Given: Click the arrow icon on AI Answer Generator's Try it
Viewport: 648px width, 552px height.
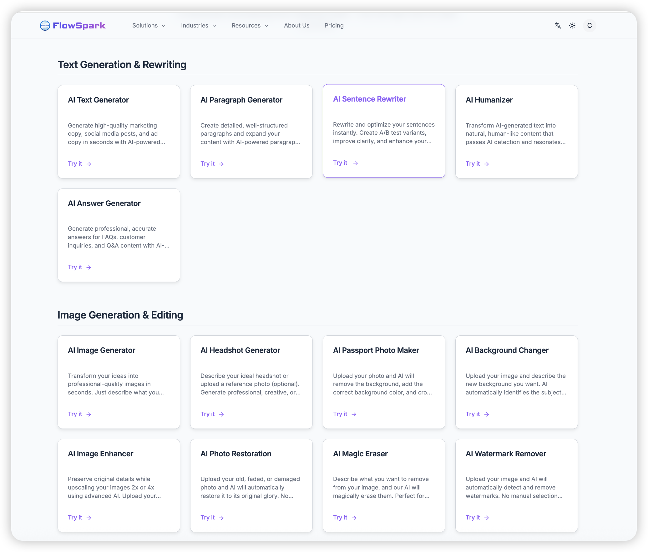Looking at the screenshot, I should pos(89,267).
